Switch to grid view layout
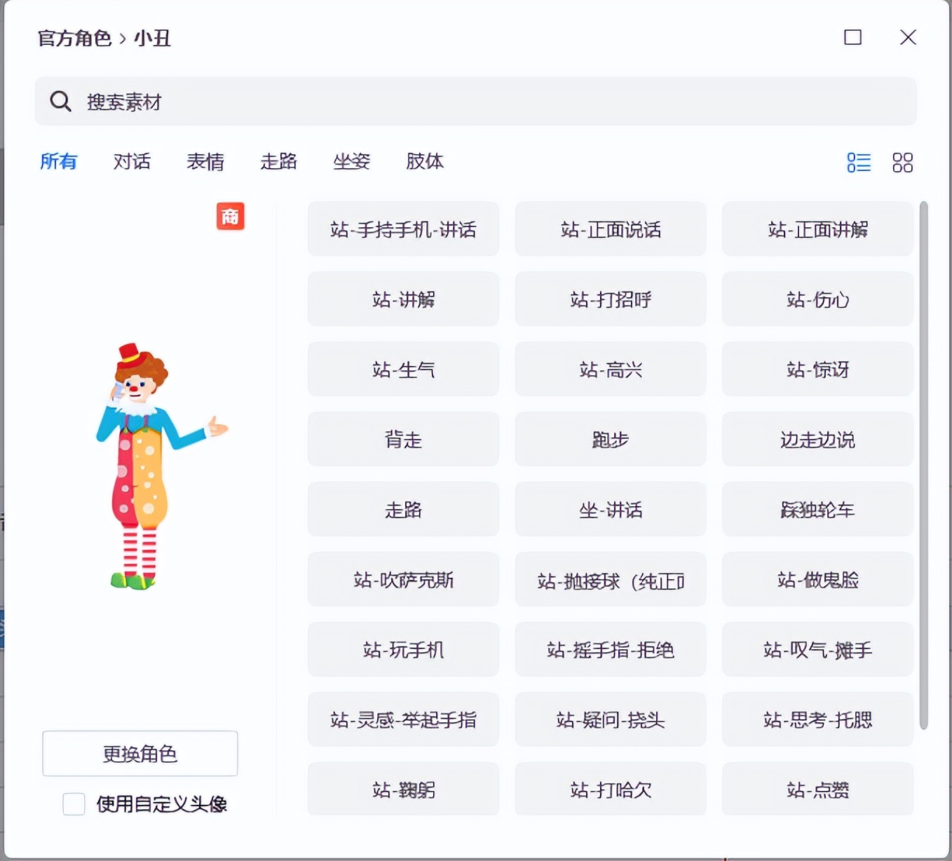Screen dimensions: 952x861 [903, 162]
